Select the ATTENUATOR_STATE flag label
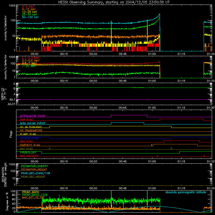 33,116
